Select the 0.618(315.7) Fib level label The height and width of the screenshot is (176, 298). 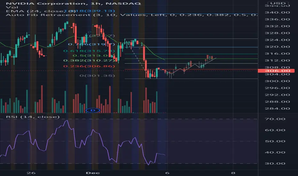tap(89, 51)
